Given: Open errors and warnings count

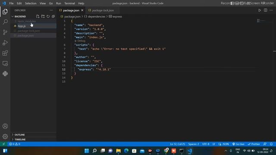Looking at the screenshot, I should pos(15,144).
